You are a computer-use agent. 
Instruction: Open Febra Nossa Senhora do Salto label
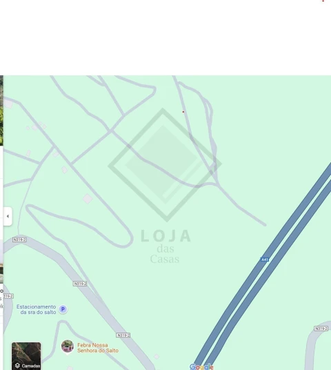(x=98, y=348)
